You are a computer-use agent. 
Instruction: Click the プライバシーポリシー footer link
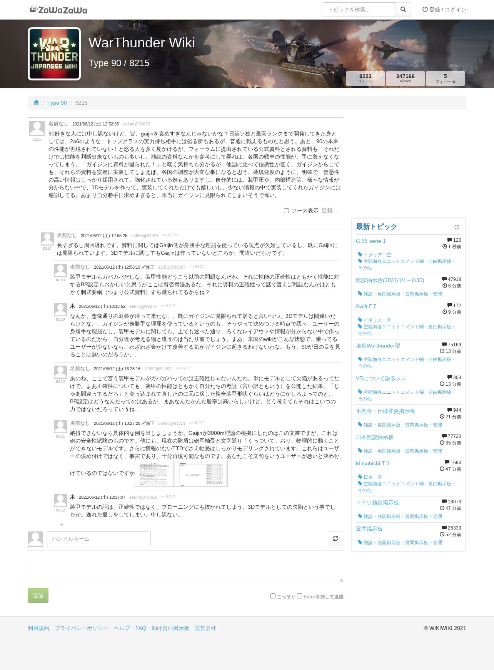(82, 628)
